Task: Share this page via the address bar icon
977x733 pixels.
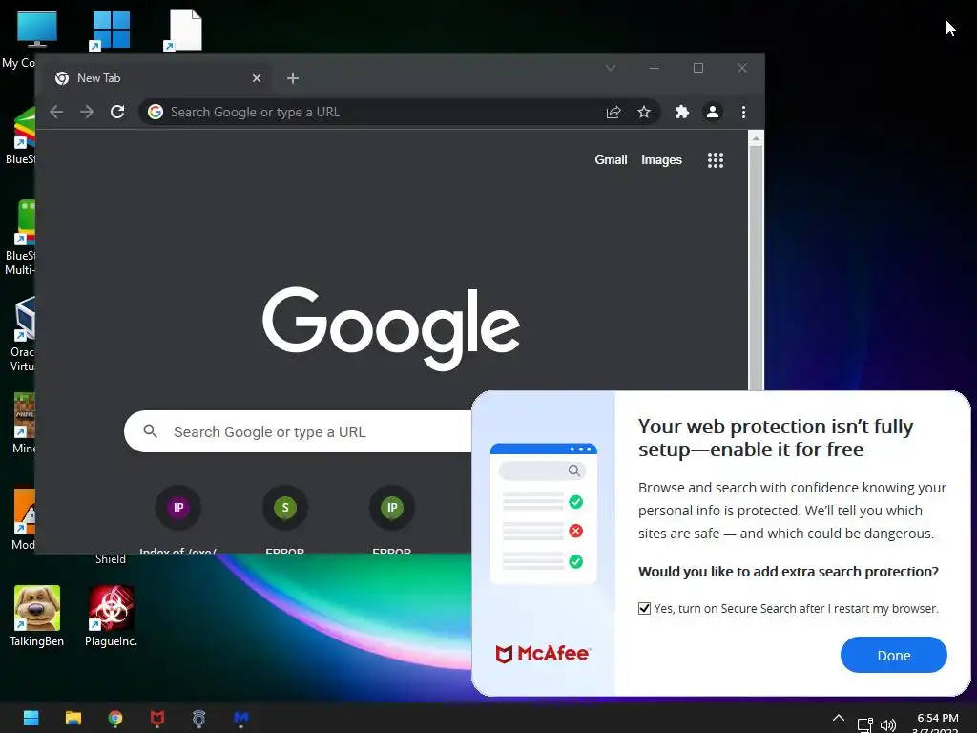Action: pos(613,113)
